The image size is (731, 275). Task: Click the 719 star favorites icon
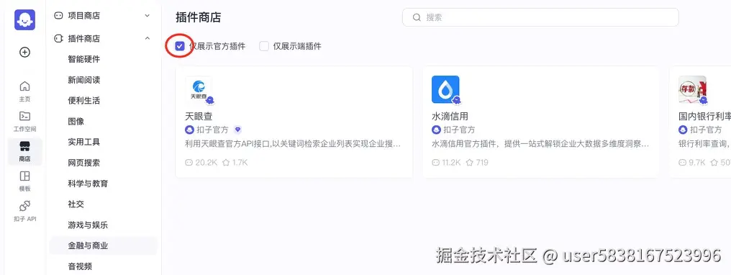pyautogui.click(x=470, y=163)
